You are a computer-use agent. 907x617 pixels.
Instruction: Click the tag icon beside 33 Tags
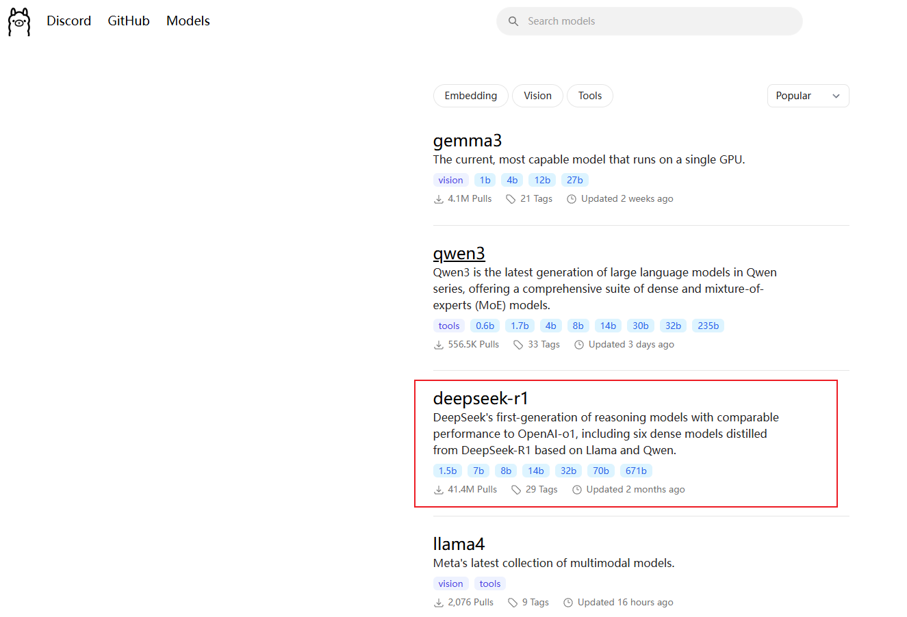tap(518, 345)
